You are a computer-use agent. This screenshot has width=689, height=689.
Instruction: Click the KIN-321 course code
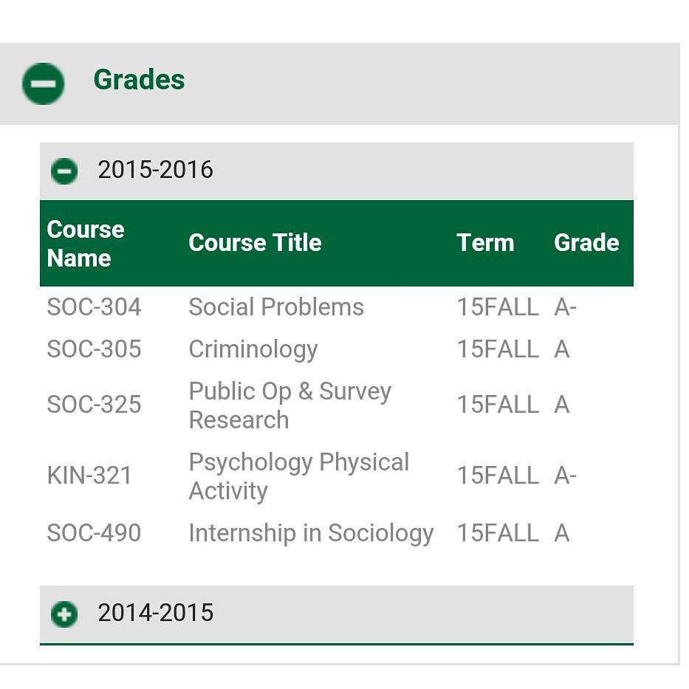(x=89, y=476)
